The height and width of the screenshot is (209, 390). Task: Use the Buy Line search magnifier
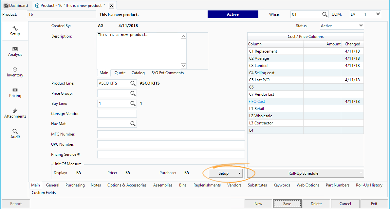[133, 103]
